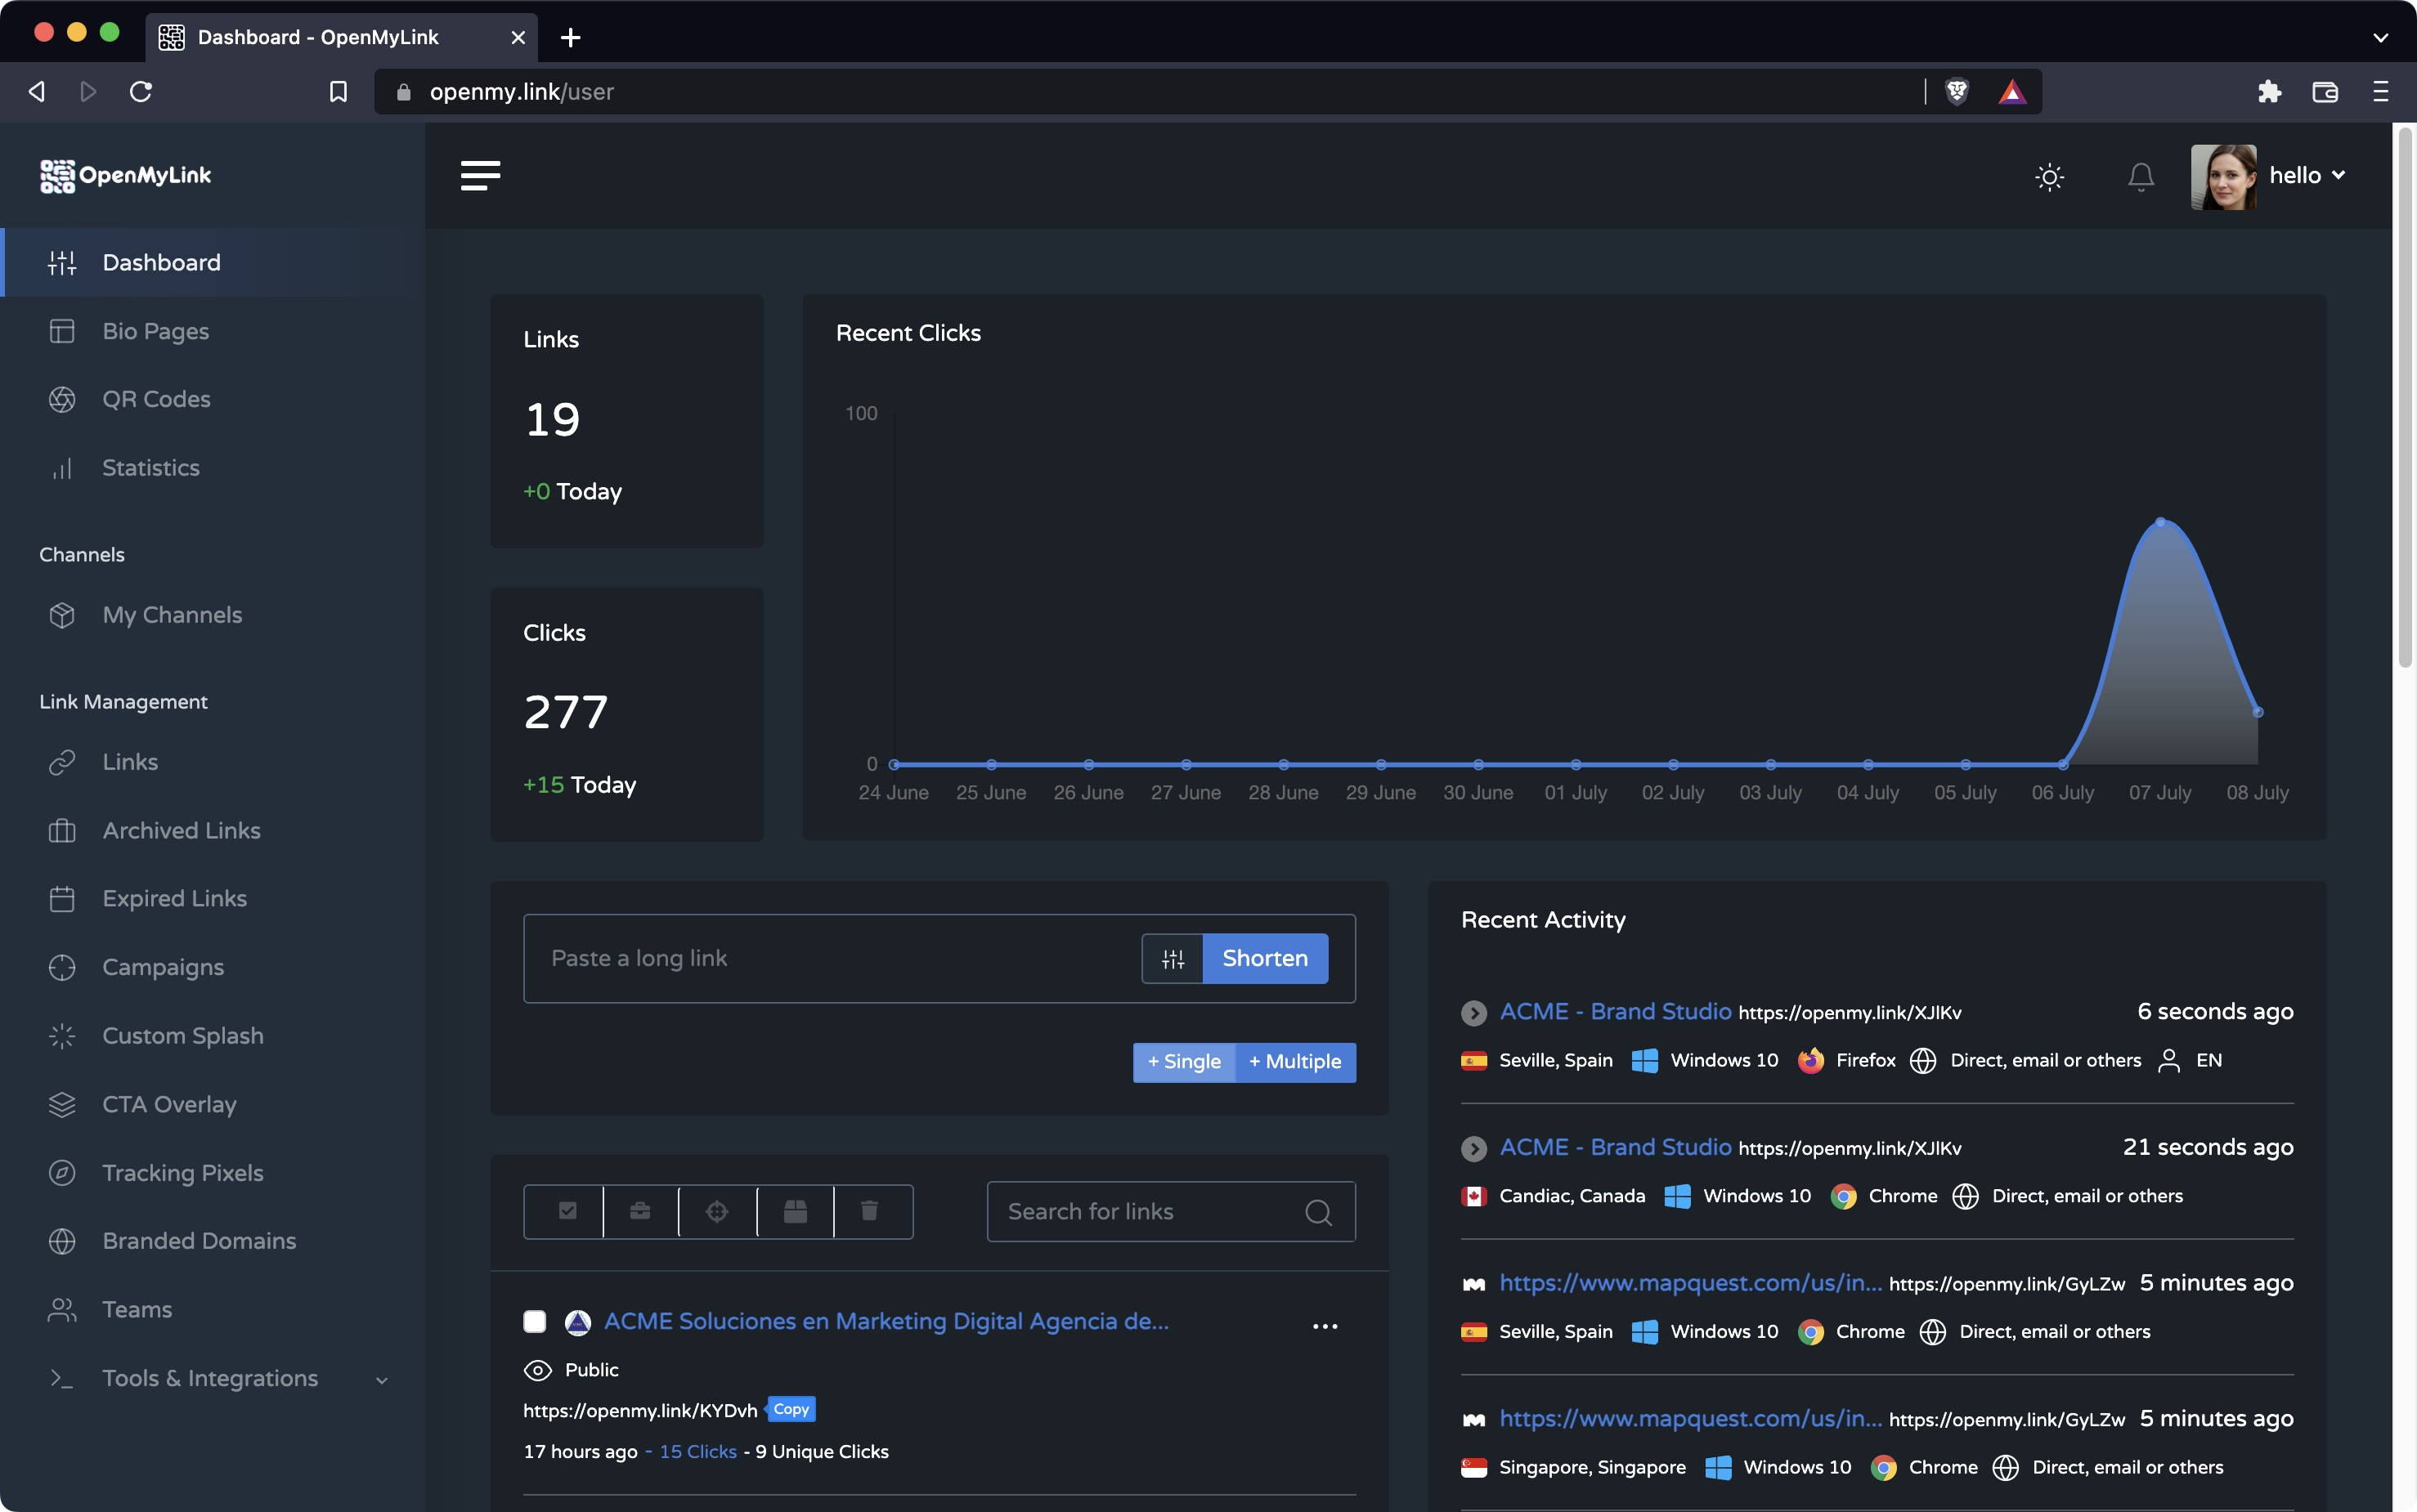The height and width of the screenshot is (1512, 2417).
Task: Click the notification bell icon
Action: point(2140,177)
